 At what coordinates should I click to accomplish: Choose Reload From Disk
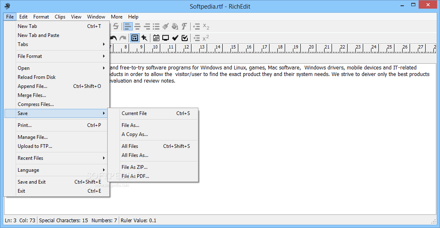pos(56,77)
